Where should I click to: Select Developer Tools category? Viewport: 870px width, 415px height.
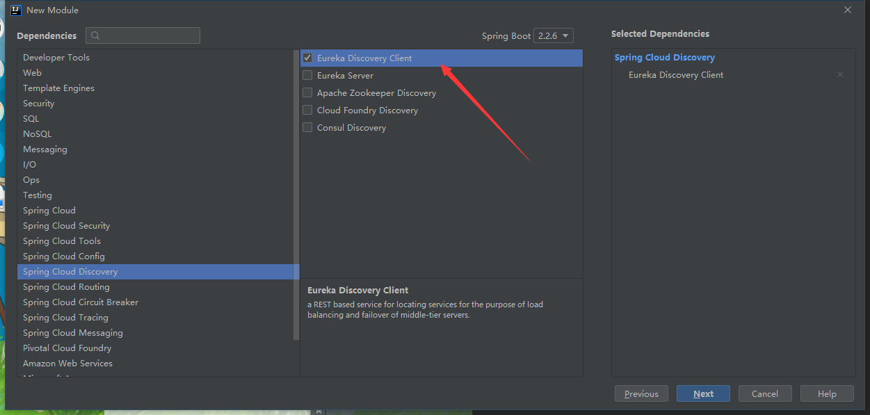[x=56, y=58]
